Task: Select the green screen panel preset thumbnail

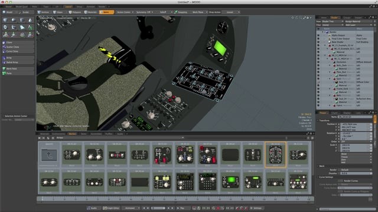Action: click(230, 182)
